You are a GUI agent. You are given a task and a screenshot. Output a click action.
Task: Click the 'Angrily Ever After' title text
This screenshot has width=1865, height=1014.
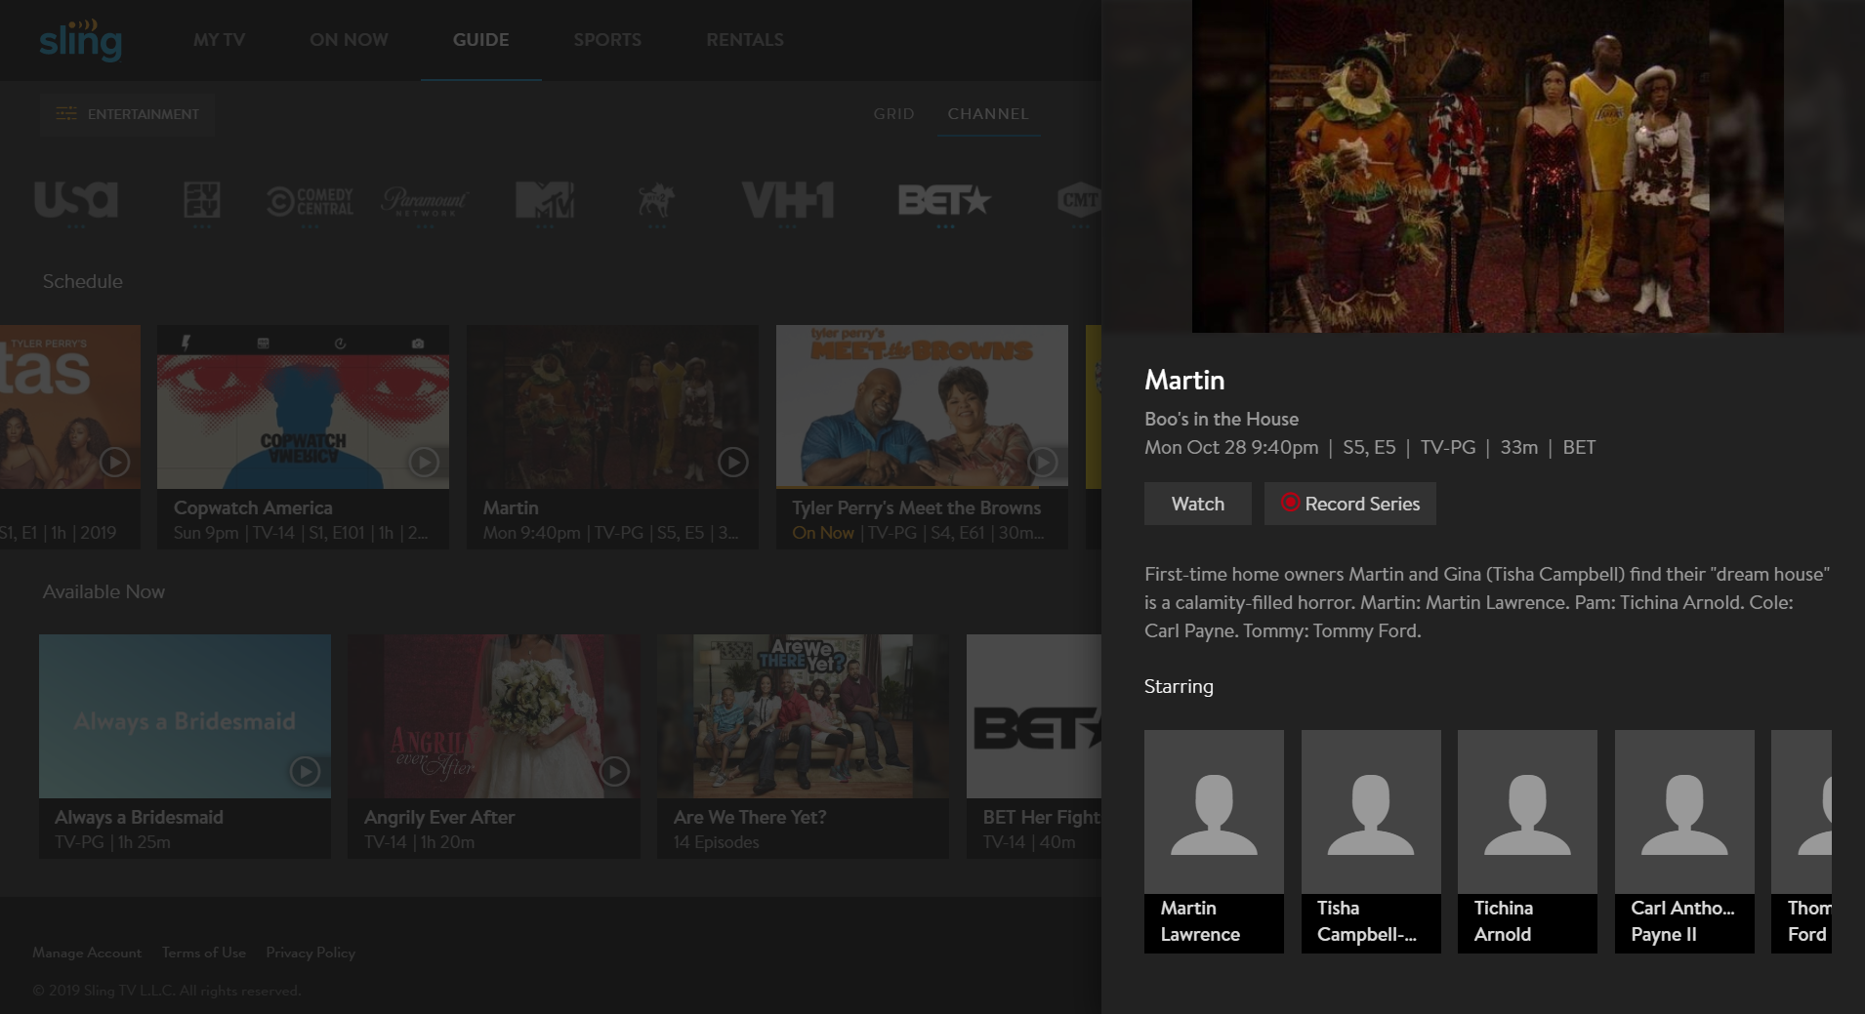click(439, 817)
